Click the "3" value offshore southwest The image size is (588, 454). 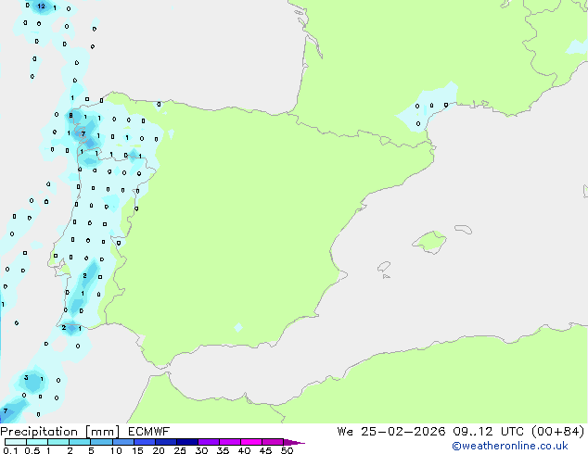26,377
